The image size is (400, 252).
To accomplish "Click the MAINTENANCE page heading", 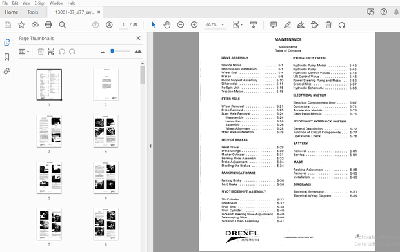I will click(x=288, y=39).
